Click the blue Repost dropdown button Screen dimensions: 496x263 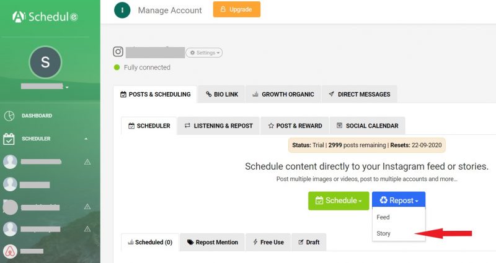point(399,200)
